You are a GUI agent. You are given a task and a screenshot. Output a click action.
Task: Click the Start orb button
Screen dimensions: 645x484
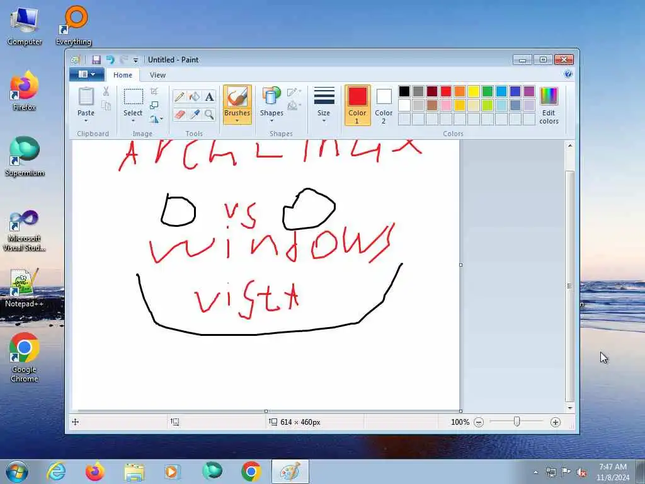[17, 471]
